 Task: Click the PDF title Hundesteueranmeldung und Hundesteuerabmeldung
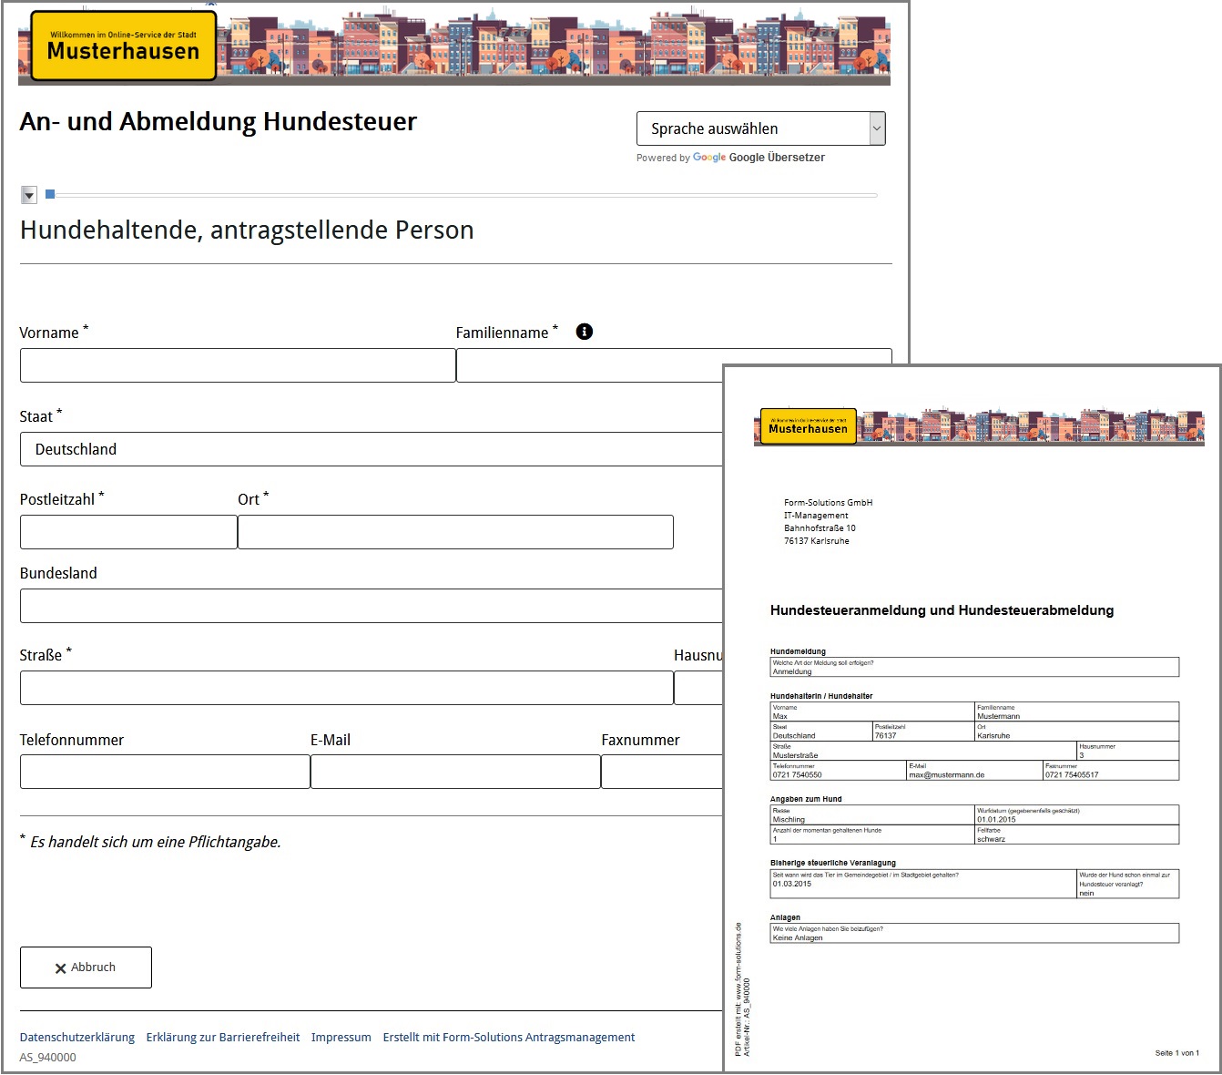tap(942, 610)
